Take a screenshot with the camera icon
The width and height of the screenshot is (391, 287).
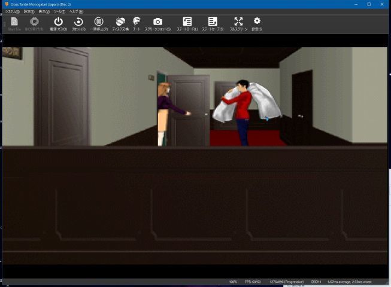point(157,24)
